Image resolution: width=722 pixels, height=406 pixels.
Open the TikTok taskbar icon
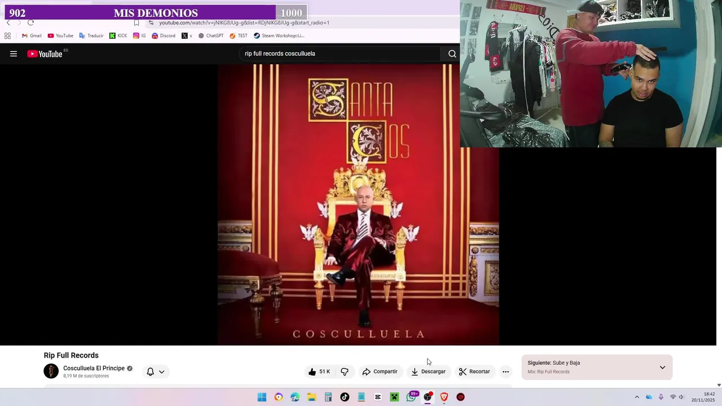pos(345,397)
